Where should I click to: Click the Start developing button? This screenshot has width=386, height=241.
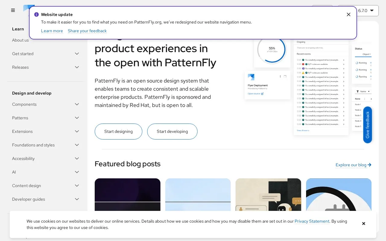[x=172, y=131]
